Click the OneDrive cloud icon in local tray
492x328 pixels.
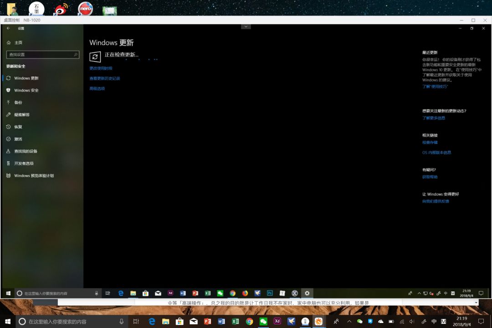click(380, 322)
